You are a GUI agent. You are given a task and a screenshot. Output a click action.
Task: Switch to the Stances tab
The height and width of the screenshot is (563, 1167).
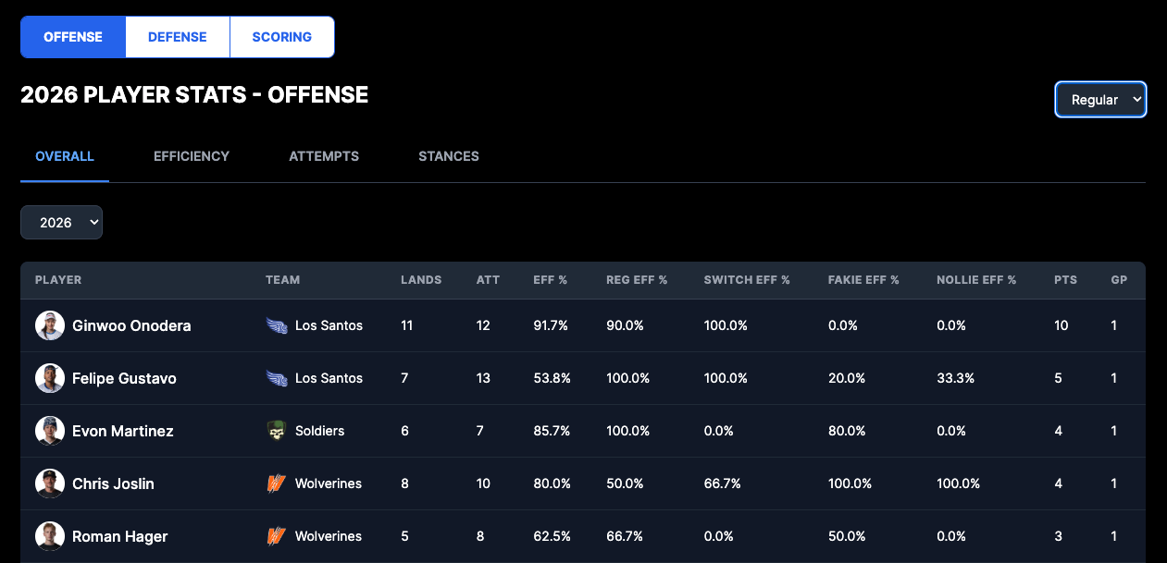coord(449,156)
